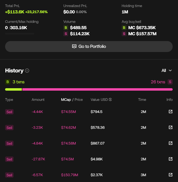Click the Avg buy B icon
178x182 pixels.
coord(124,28)
